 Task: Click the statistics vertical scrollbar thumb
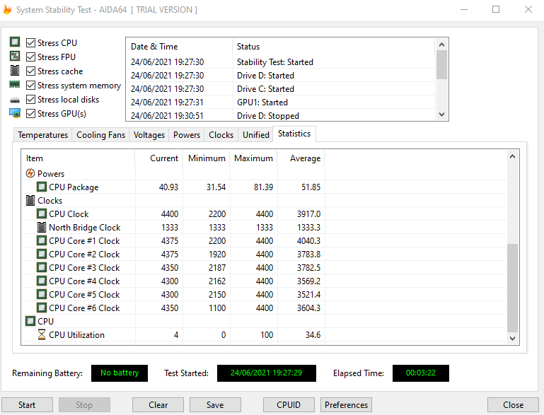click(512, 288)
